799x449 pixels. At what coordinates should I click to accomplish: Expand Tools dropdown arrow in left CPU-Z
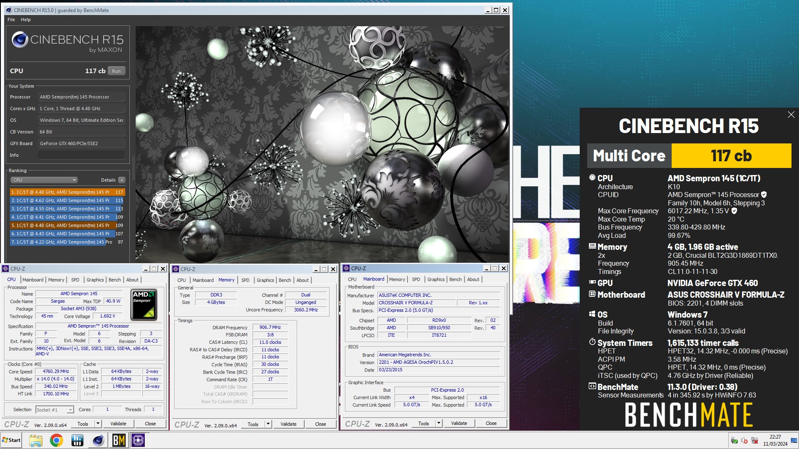pyautogui.click(x=98, y=424)
